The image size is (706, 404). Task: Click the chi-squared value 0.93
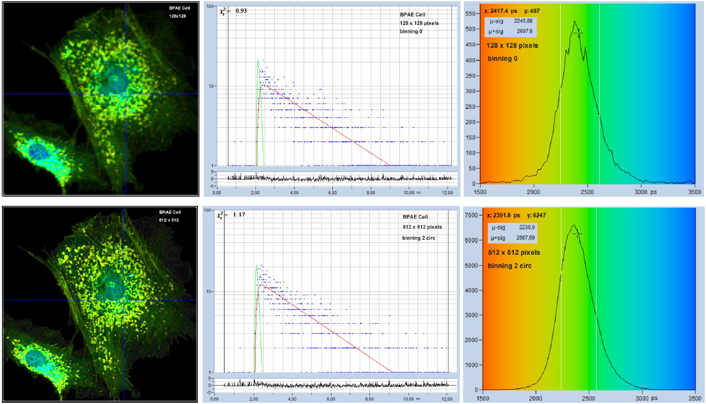click(241, 11)
